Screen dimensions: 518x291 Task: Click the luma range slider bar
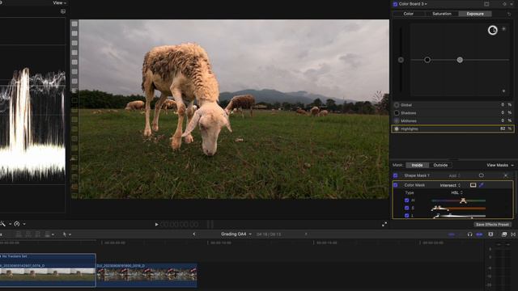459,216
